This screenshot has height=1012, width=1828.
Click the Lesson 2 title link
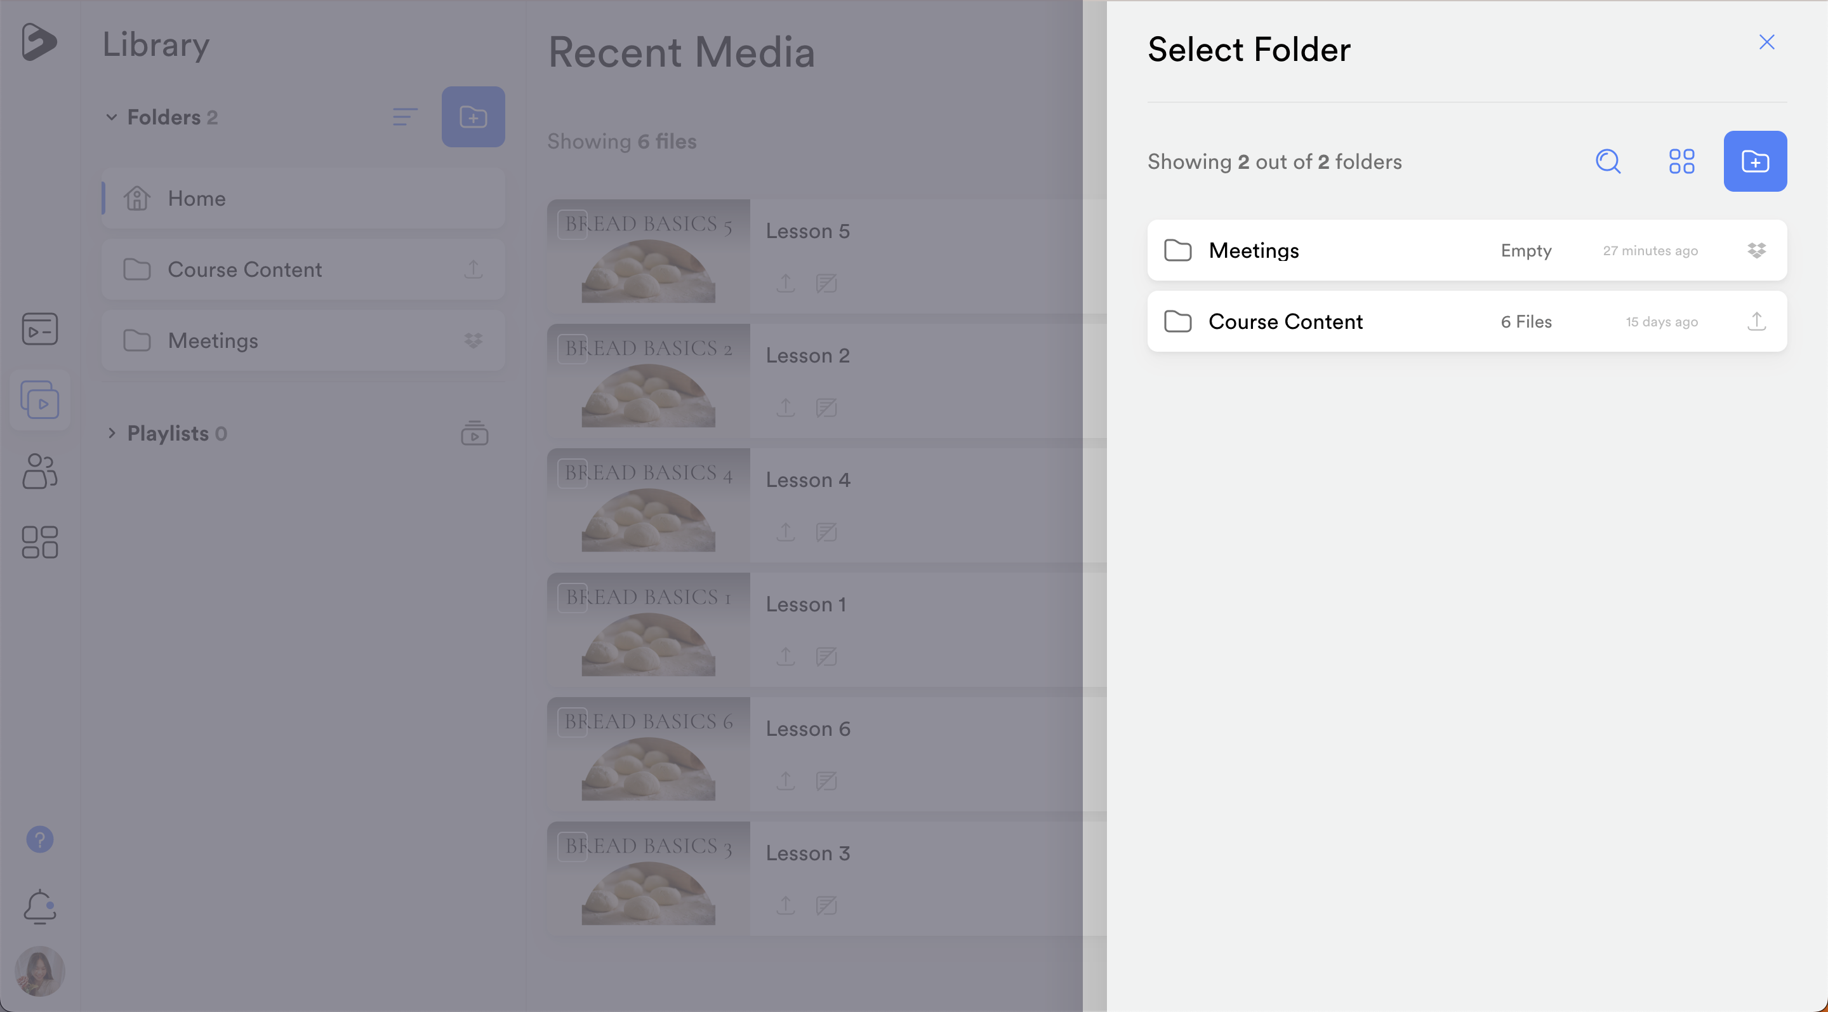pos(807,356)
